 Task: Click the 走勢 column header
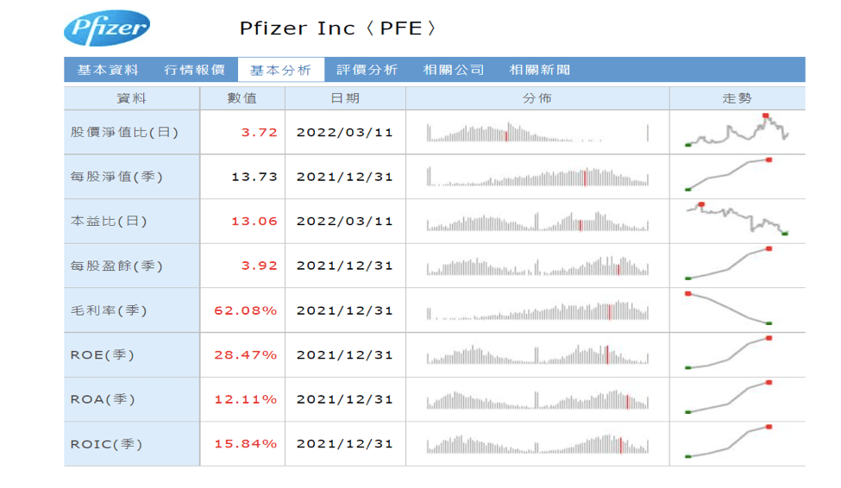[x=737, y=98]
